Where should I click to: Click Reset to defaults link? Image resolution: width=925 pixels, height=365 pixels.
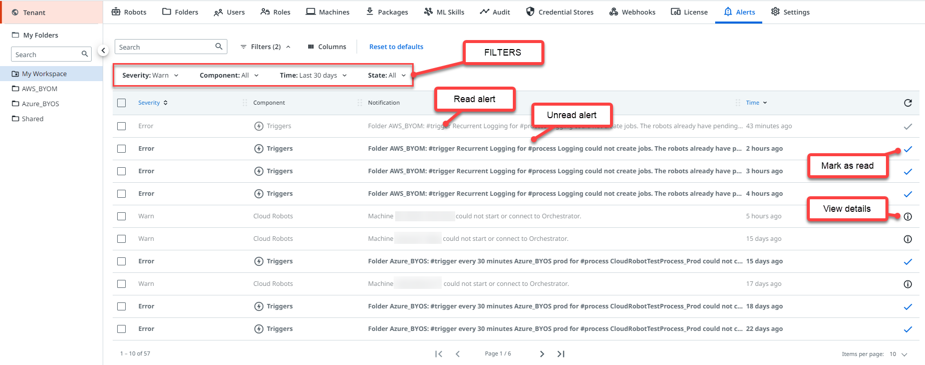396,47
